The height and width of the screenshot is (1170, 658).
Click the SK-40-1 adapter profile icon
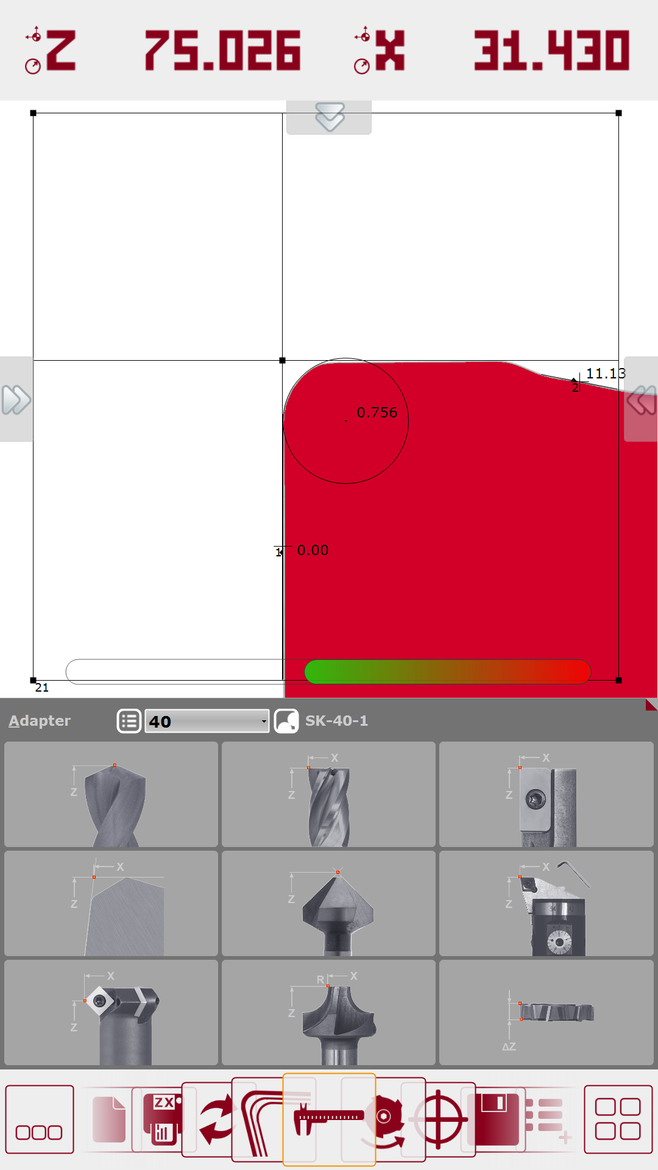pos(286,721)
